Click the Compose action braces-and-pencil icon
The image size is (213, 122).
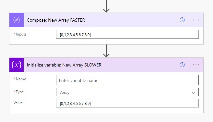coord(17,20)
